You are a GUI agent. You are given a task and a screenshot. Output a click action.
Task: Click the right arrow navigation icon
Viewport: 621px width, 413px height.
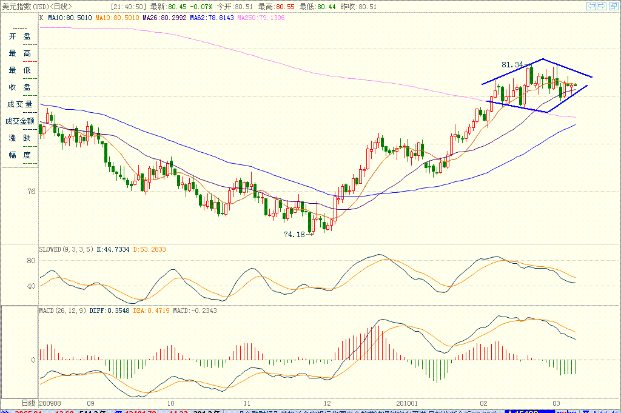coord(602,6)
